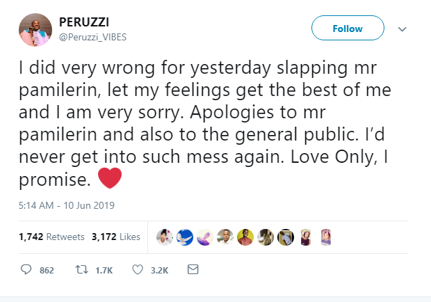This screenshot has width=431, height=302.
Task: Show the 3,172 Likes list
Action: coord(116,237)
